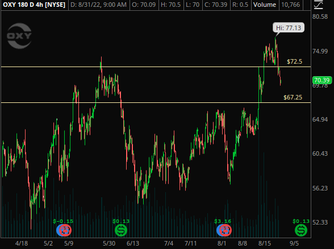Click the 8/15 date axis label
Screen dimensions: 334x249
pyautogui.click(x=265, y=243)
